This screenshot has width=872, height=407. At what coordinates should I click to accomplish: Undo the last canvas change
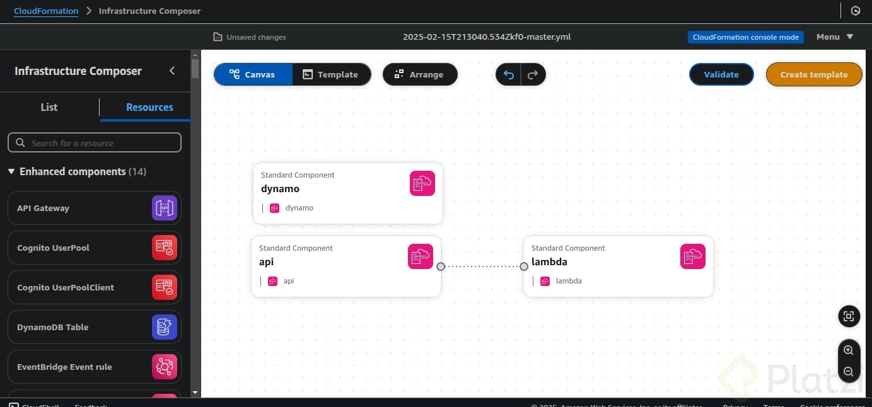pyautogui.click(x=509, y=74)
